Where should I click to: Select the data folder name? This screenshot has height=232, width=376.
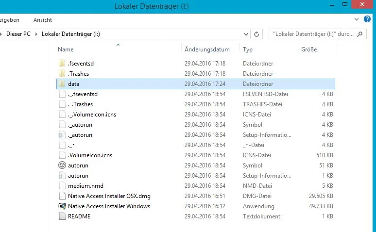pyautogui.click(x=73, y=84)
